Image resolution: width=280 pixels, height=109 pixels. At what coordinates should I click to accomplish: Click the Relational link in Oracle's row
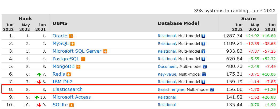pos(167,36)
